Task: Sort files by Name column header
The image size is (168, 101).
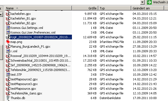Action: pyautogui.click(x=38, y=8)
